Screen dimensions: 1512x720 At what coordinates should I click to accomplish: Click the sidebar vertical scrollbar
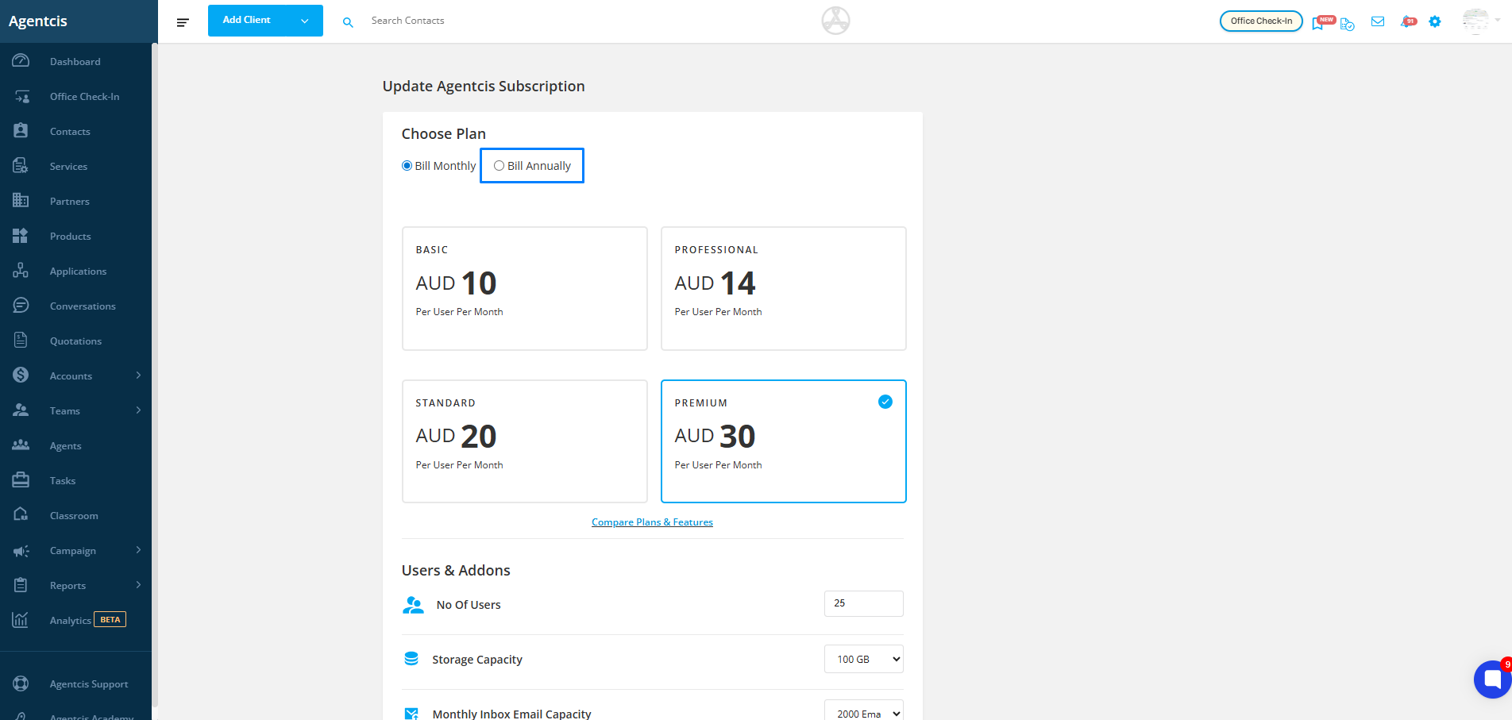tap(155, 375)
